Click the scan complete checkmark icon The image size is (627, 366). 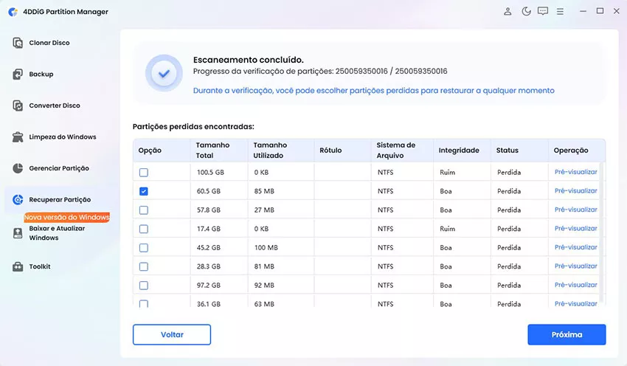(x=164, y=73)
